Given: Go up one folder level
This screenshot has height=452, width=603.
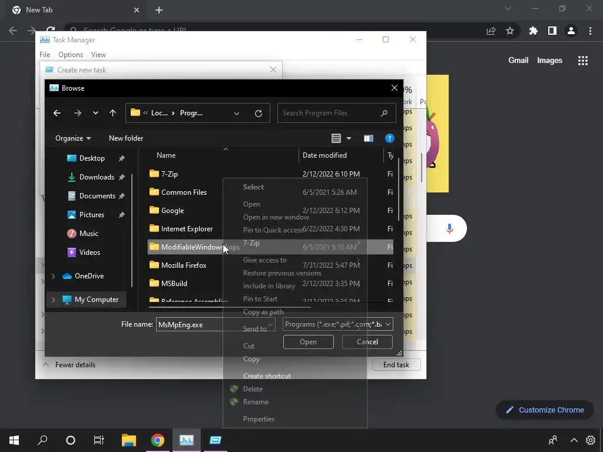Looking at the screenshot, I should click(112, 113).
